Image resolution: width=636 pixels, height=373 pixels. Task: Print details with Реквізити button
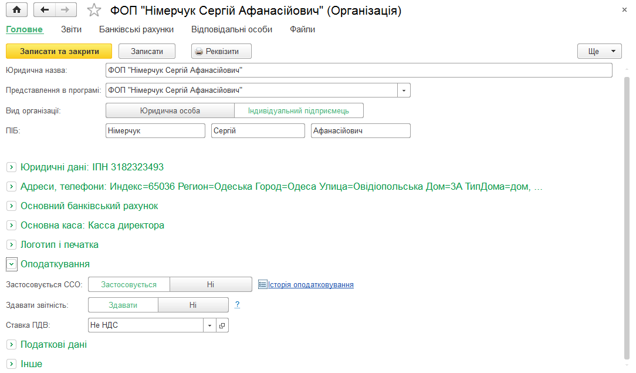pyautogui.click(x=221, y=51)
